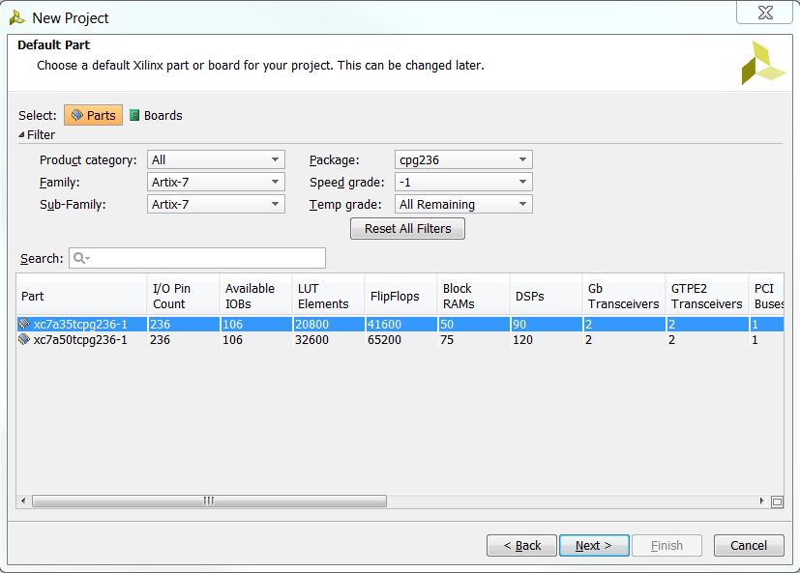This screenshot has height=573, width=800.
Task: Sort by I/O Pin Count column header
Action: [x=183, y=296]
